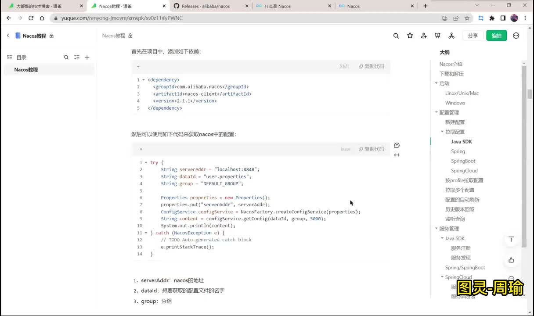Collapse 配置管理 section in outline
The height and width of the screenshot is (316, 534).
click(436, 112)
